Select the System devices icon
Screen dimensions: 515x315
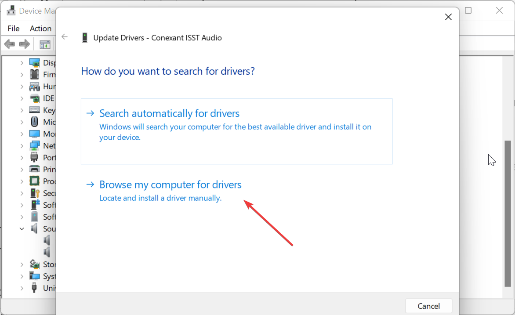[x=34, y=276]
